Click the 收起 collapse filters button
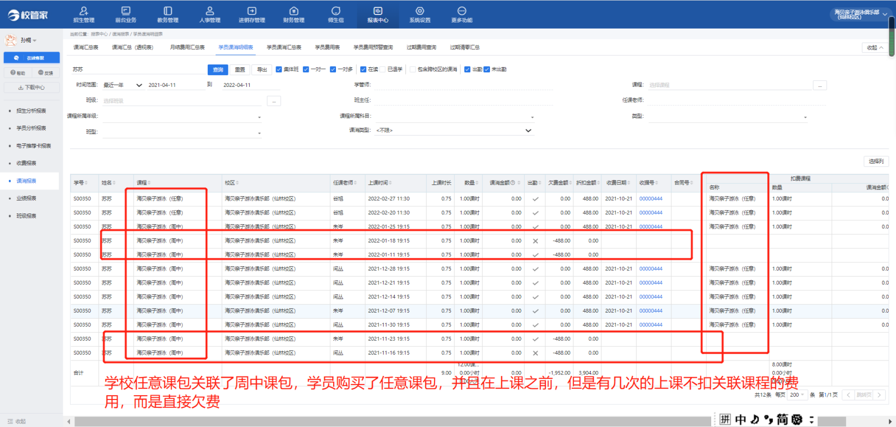This screenshot has height=427, width=896. pyautogui.click(x=875, y=48)
